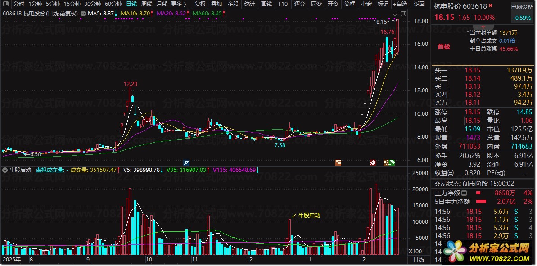Toggle the right panel icon near price axis
The image size is (537, 266).
(x=403, y=14)
